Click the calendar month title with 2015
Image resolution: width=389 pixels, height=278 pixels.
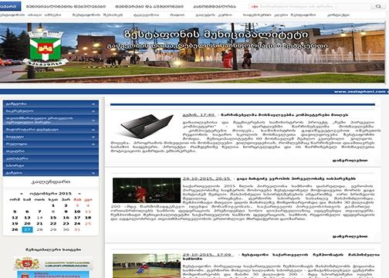(x=50, y=193)
